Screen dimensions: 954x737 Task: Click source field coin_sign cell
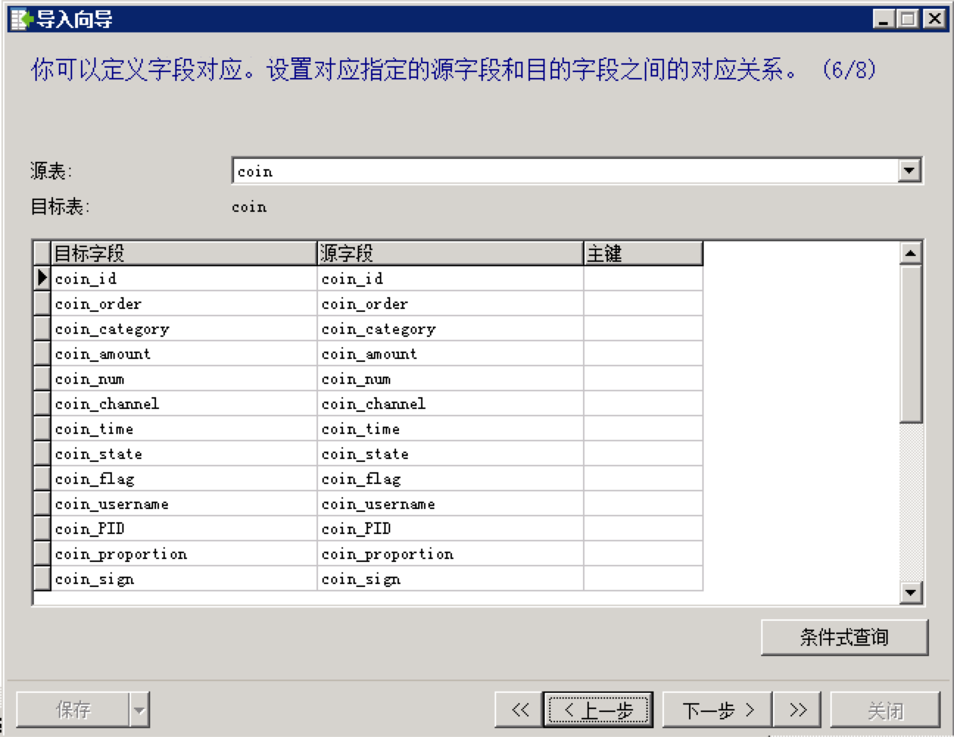click(x=451, y=579)
